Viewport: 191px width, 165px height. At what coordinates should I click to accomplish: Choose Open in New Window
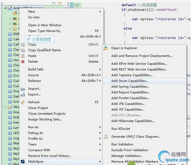click(x=45, y=25)
